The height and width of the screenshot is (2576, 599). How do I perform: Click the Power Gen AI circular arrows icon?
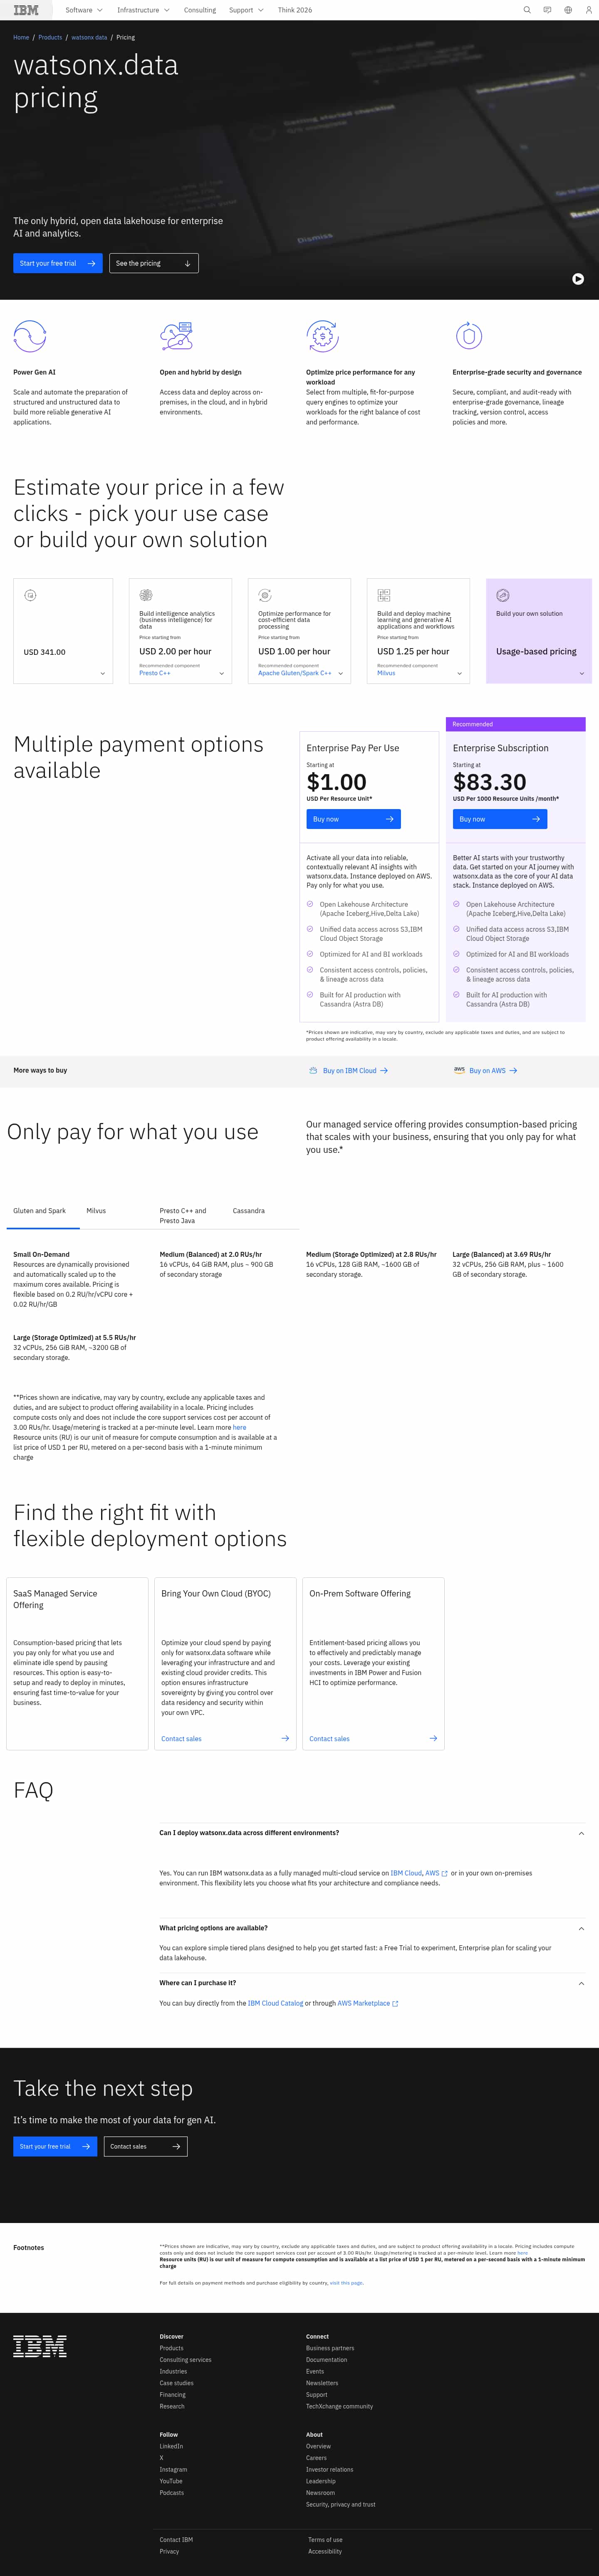pyautogui.click(x=30, y=336)
